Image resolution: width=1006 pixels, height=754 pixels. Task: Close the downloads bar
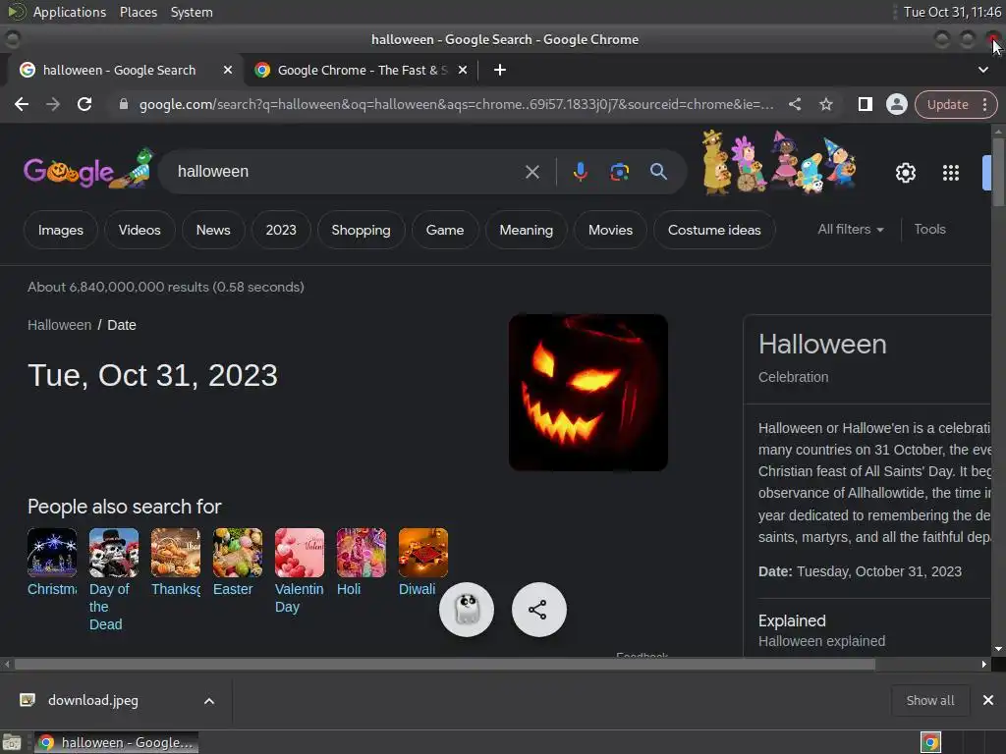pyautogui.click(x=988, y=700)
